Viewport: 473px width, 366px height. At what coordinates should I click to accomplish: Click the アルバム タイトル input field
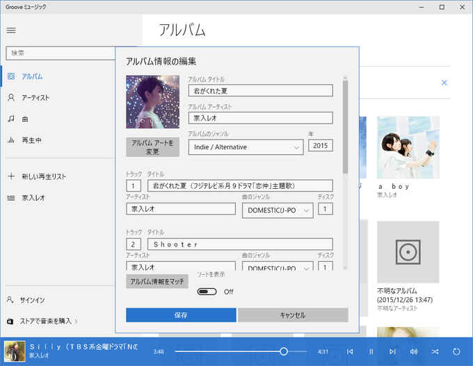261,90
